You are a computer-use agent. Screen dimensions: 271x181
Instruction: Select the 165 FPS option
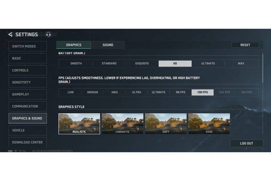point(246,92)
